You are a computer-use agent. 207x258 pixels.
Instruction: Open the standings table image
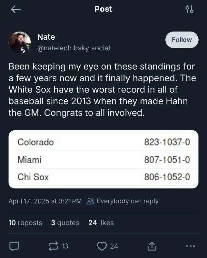(x=103, y=159)
